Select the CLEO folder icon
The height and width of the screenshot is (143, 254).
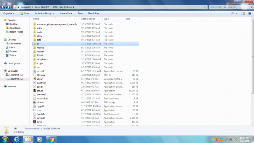34,36
